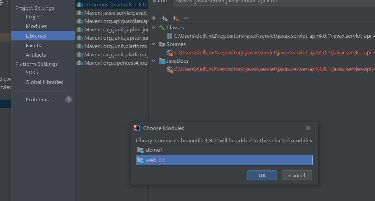375x201 pixels.
Task: Select the JavaDocs folder icon
Action: [162, 61]
